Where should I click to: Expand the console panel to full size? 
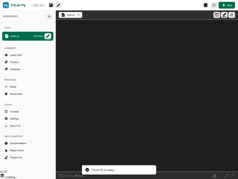pyautogui.click(x=227, y=176)
